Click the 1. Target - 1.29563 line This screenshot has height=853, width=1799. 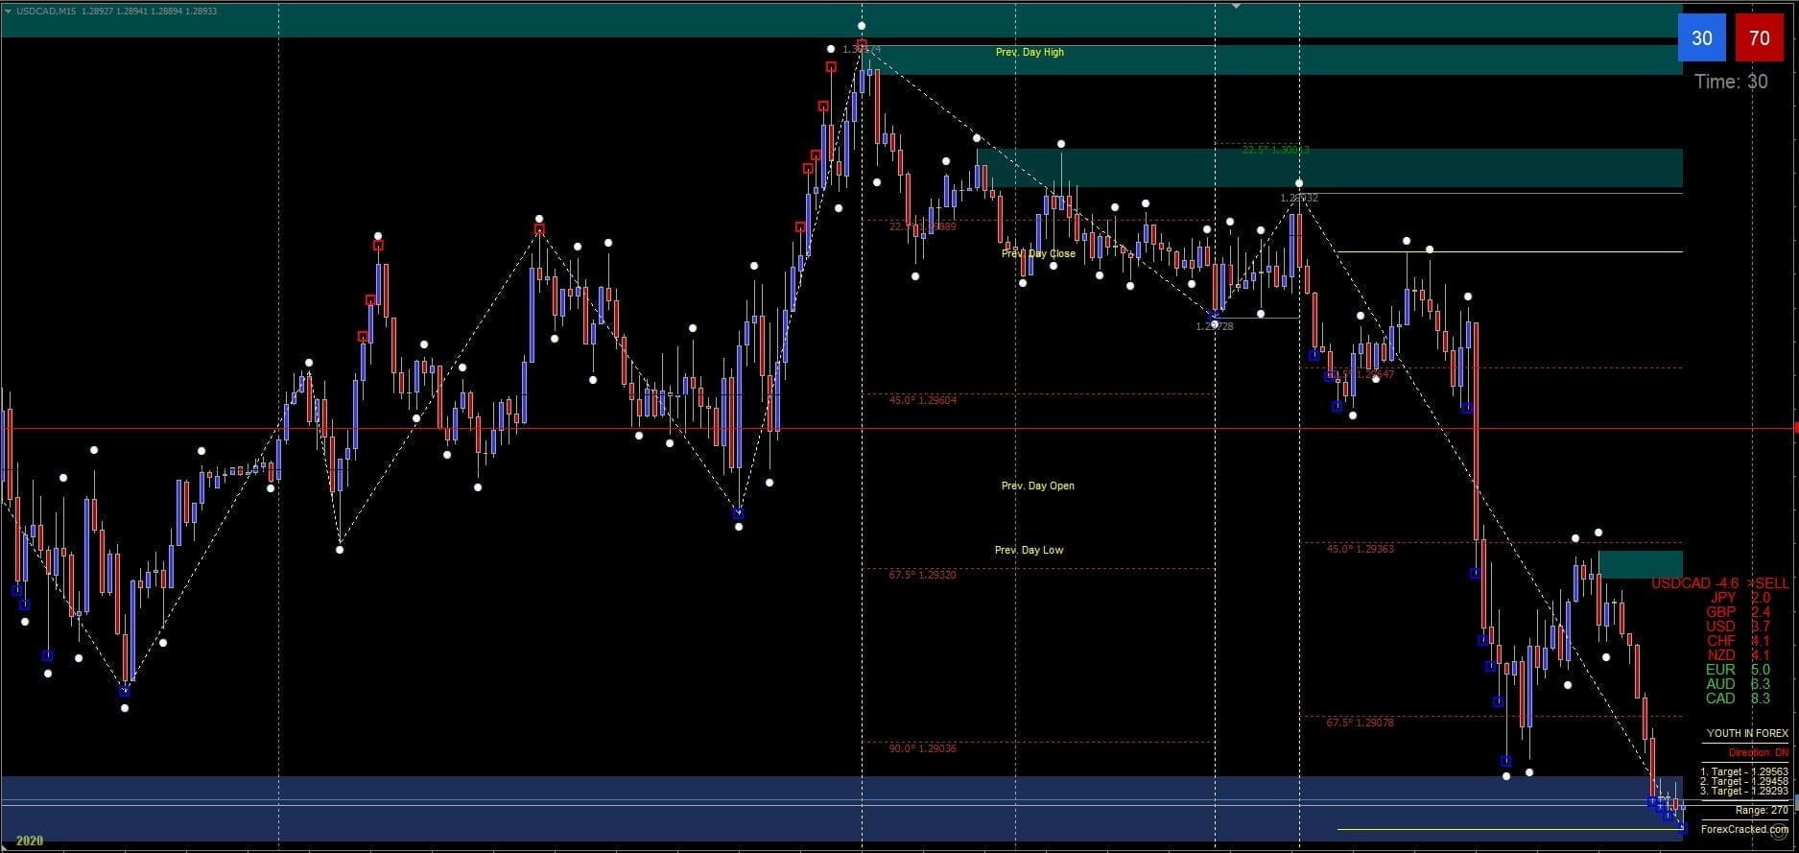click(x=1743, y=771)
